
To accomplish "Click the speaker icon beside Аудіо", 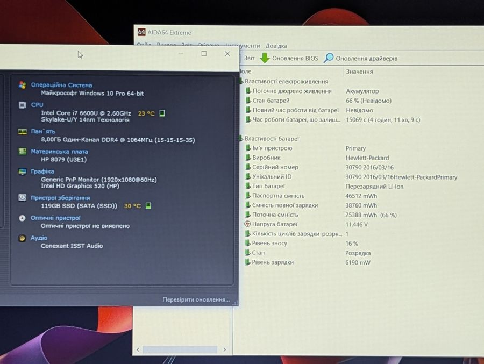I will tap(22, 238).
